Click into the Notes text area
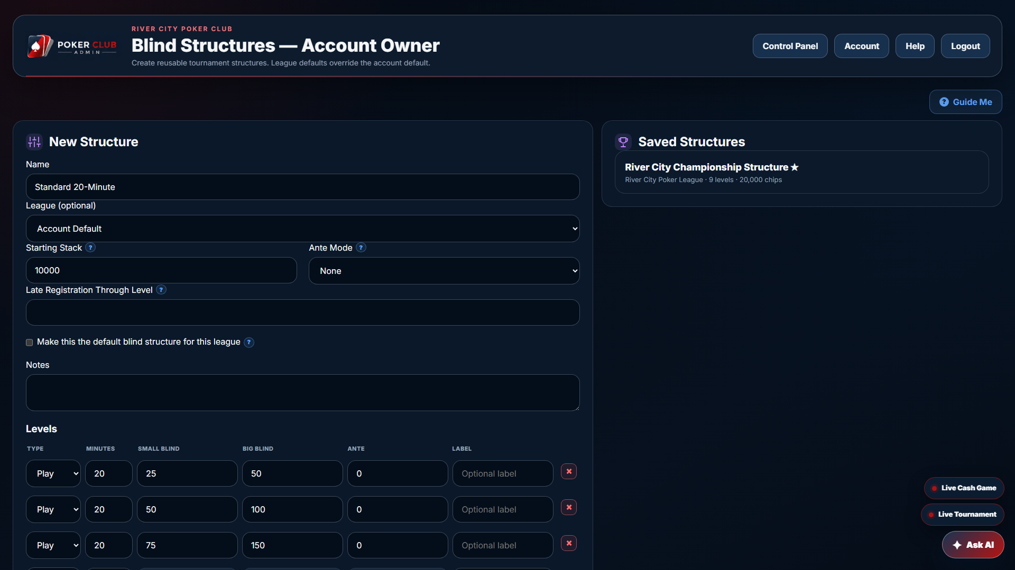The image size is (1015, 570). pos(303,393)
